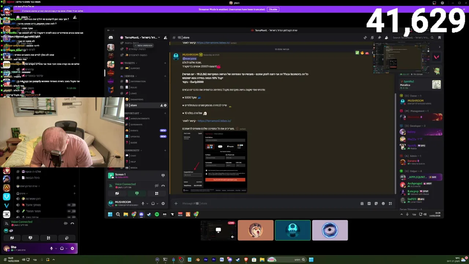This screenshot has width=469, height=264.
Task: Toggle noise suppression in outer Voice Connected panel
Action: [66, 223]
